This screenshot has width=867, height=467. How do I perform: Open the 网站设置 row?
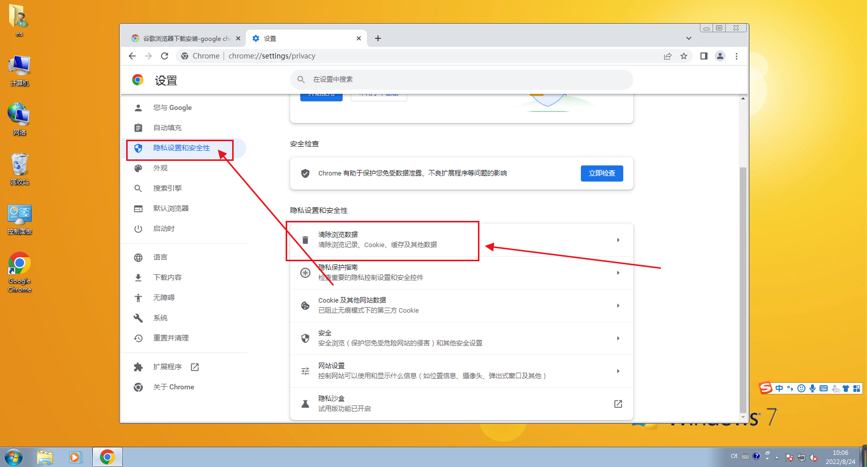click(462, 371)
